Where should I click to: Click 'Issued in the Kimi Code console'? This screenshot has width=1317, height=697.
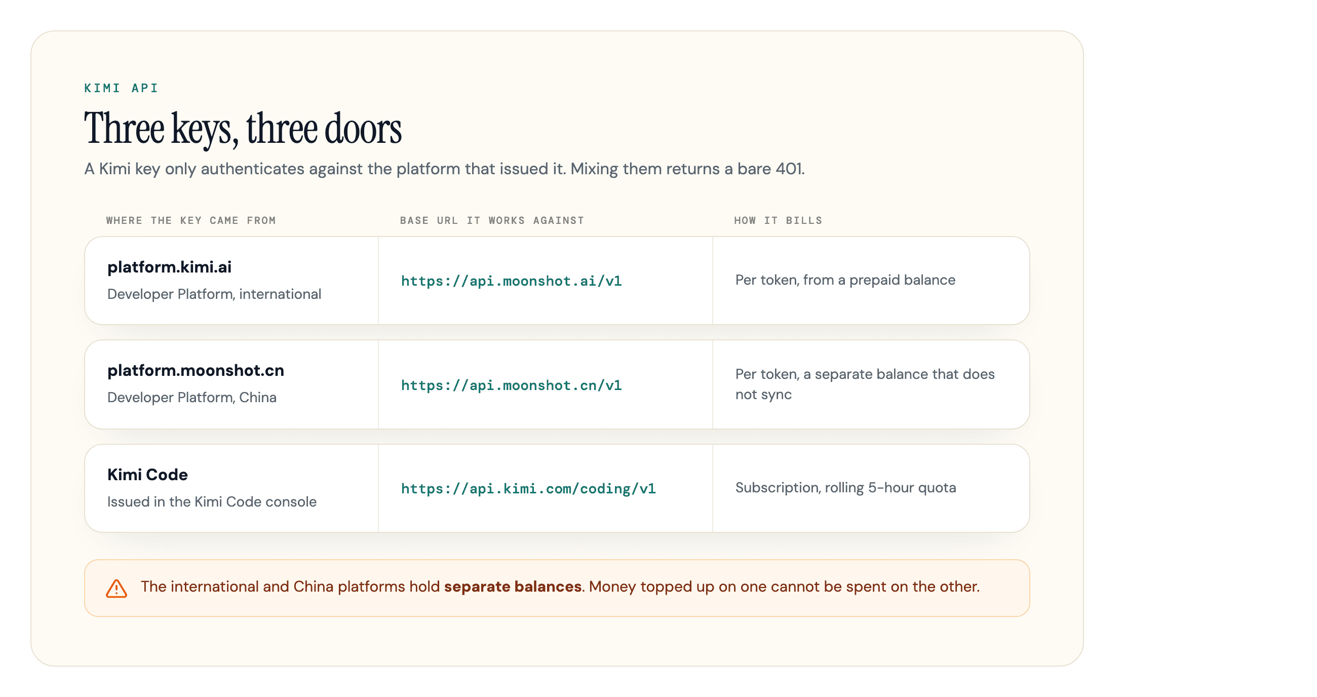(212, 501)
